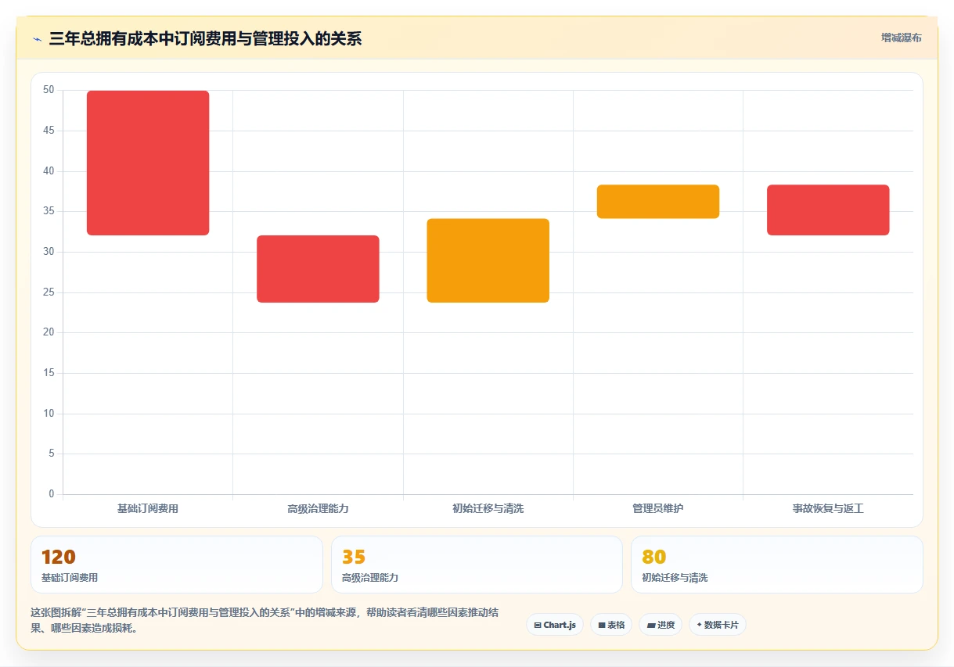Click the 增减瀑布 tag in header

(901, 38)
